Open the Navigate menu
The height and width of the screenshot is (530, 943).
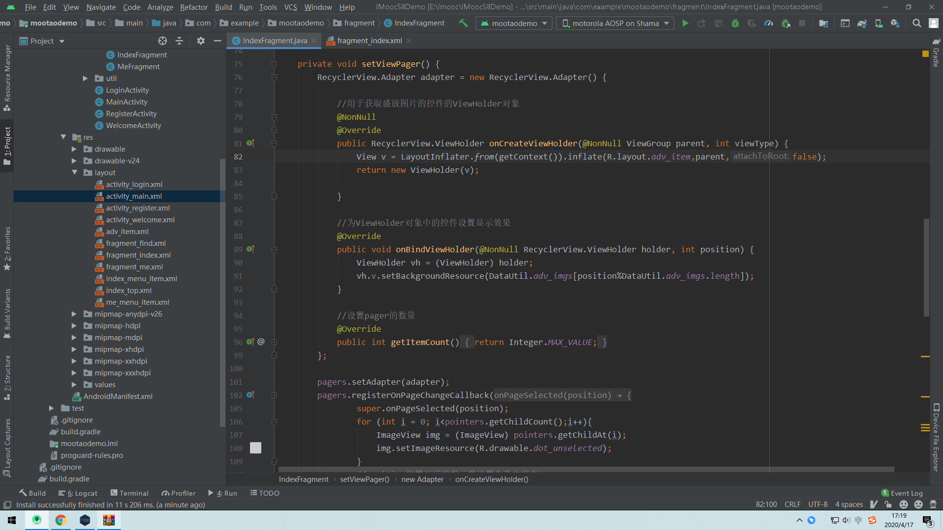101,7
